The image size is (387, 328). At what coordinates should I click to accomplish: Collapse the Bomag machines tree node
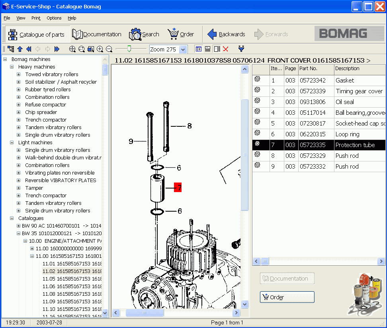tap(5, 59)
